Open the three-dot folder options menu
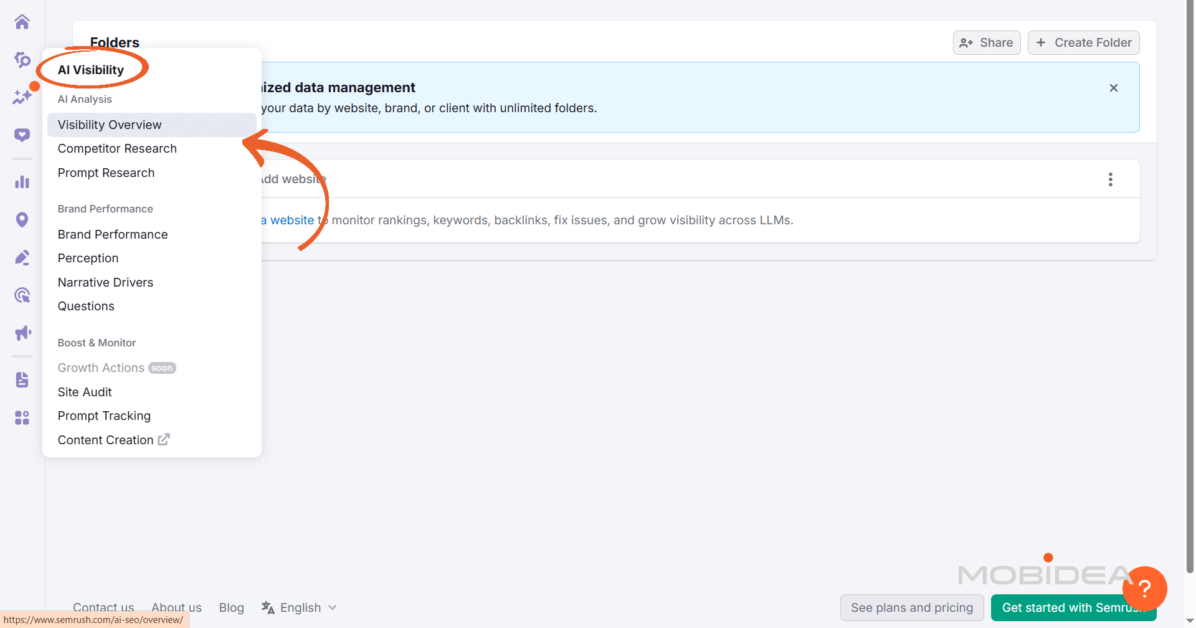The width and height of the screenshot is (1196, 628). pyautogui.click(x=1110, y=179)
